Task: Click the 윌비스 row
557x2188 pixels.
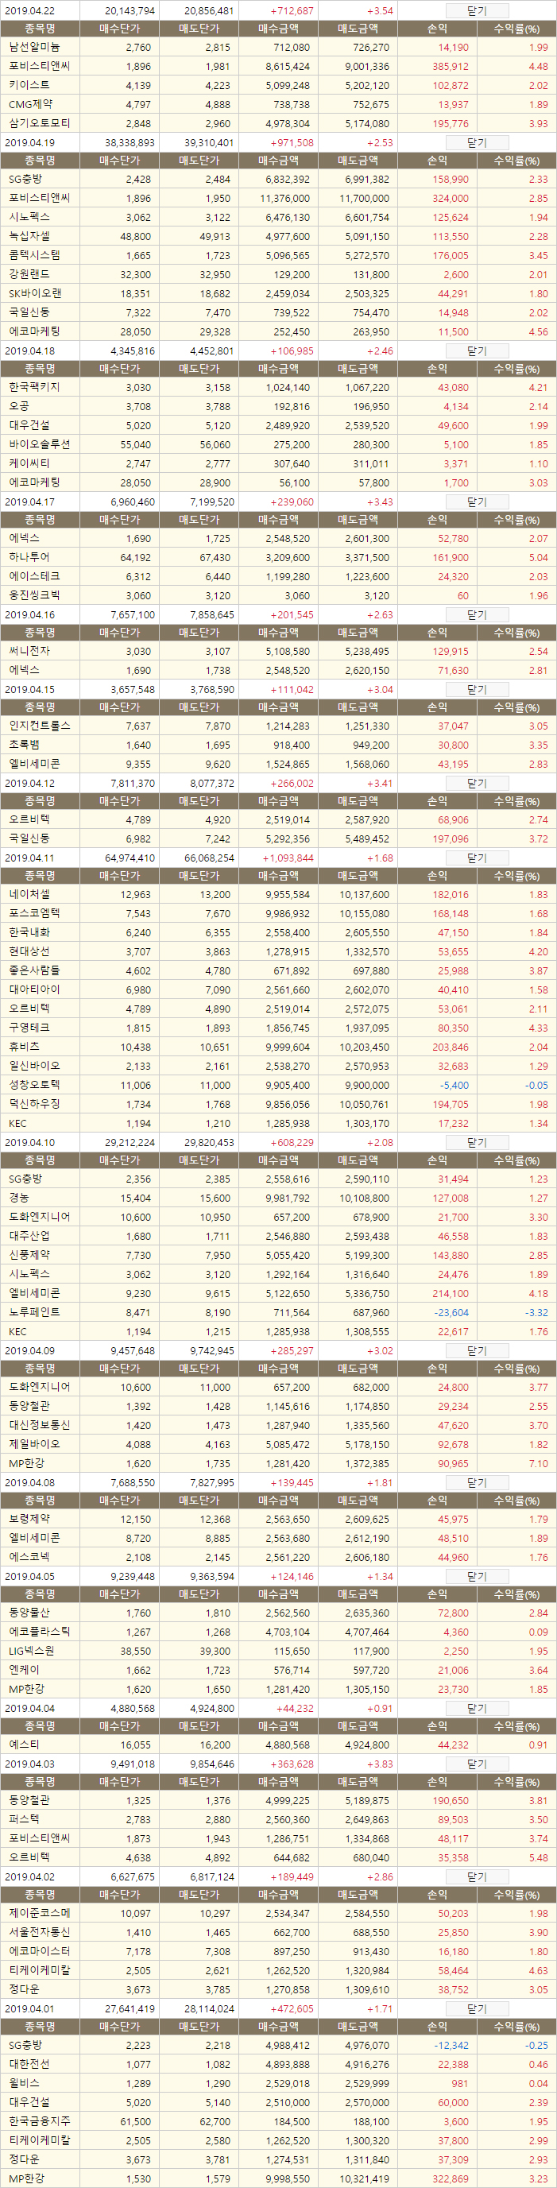Action: click(x=278, y=2084)
